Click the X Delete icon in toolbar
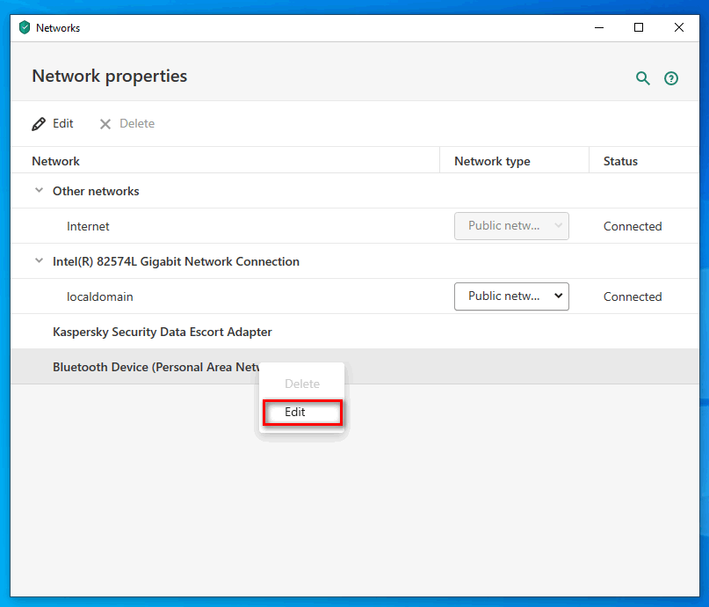 pyautogui.click(x=105, y=123)
